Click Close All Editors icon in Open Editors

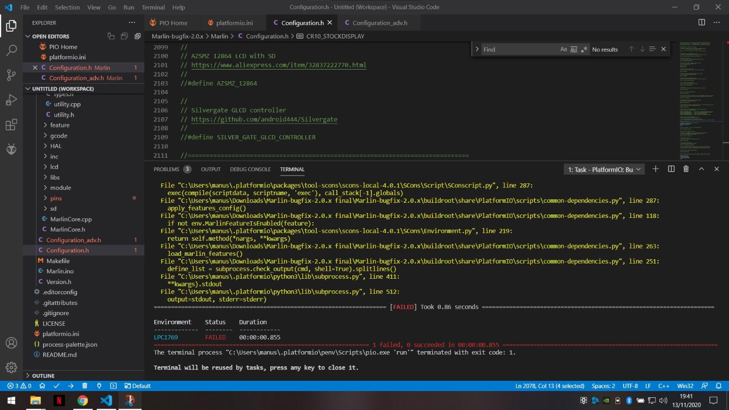click(138, 36)
